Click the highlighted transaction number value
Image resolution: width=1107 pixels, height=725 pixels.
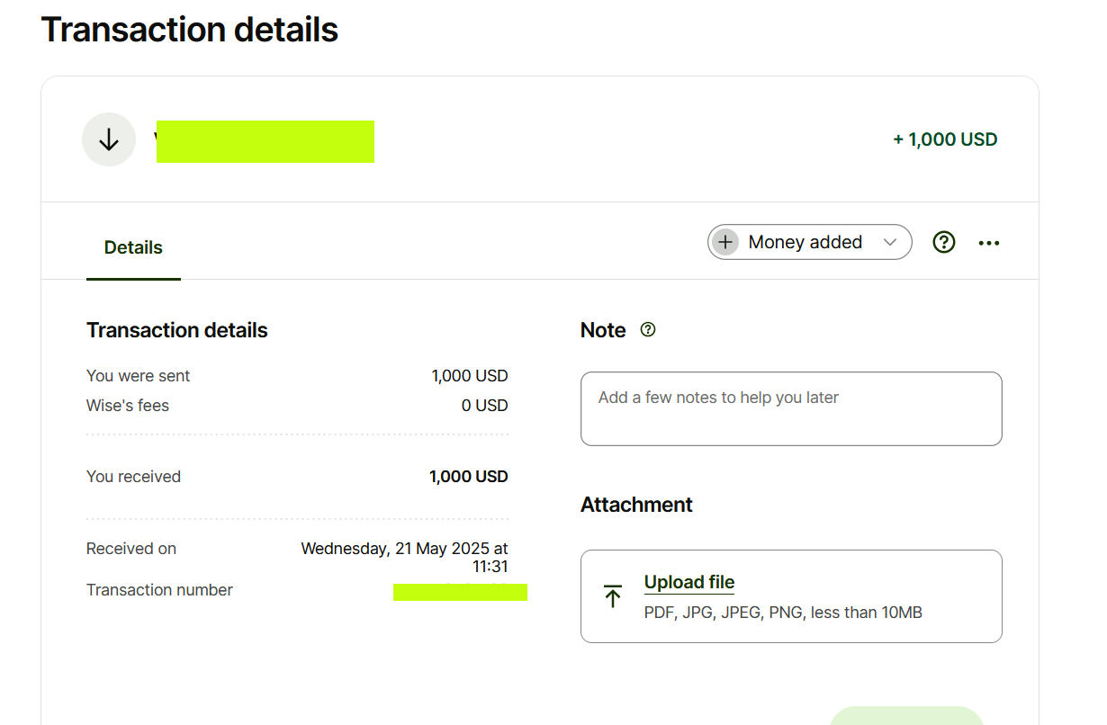click(460, 591)
